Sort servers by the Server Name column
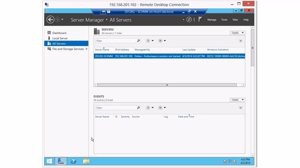The width and height of the screenshot is (300, 168). [x=102, y=50]
